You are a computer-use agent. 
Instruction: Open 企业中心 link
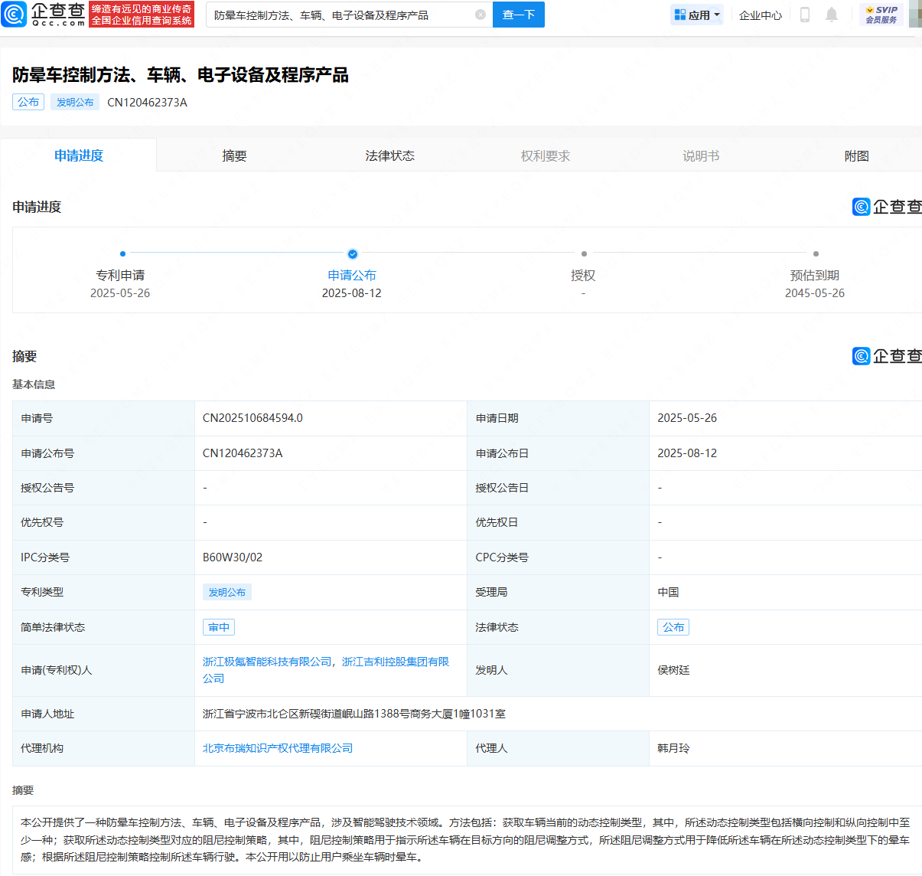pyautogui.click(x=761, y=15)
